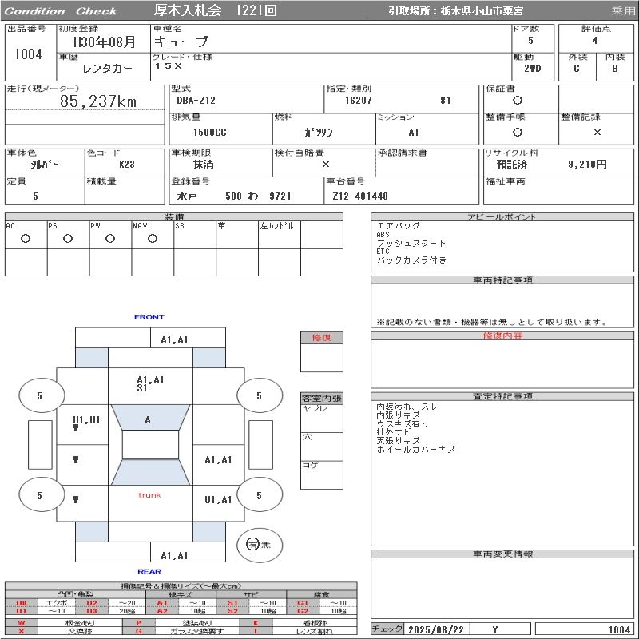Click appeal point プッシュスタート
The height and width of the screenshot is (639, 639).
pyautogui.click(x=411, y=244)
